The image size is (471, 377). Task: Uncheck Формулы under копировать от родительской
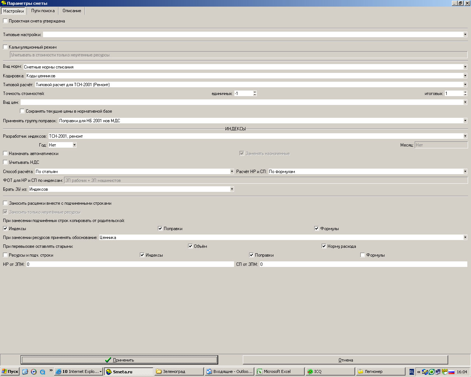(x=316, y=229)
